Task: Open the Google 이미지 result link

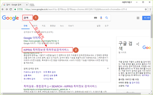Action: pyautogui.click(x=32, y=38)
